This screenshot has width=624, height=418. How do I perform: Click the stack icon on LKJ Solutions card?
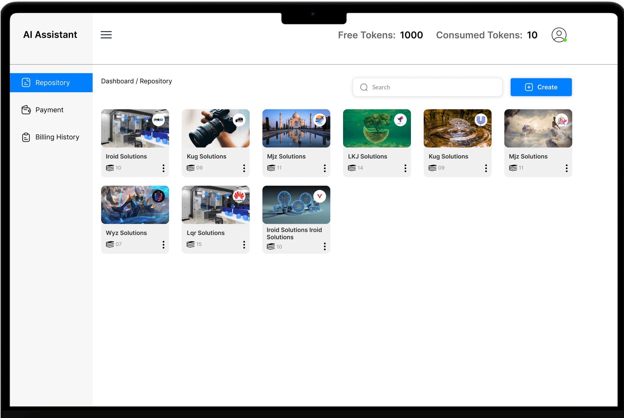click(352, 168)
